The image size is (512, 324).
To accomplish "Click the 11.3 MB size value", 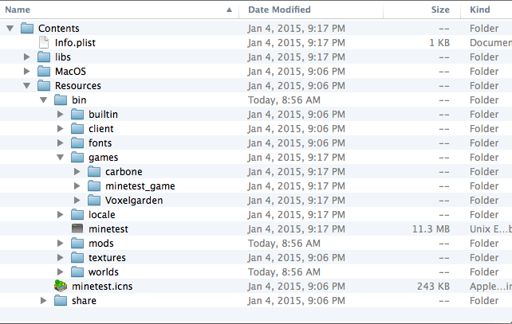I will click(x=431, y=229).
